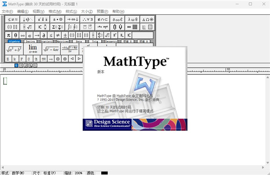The height and width of the screenshot is (175, 270).
Task: Open the miscellaneous symbols palette (∂ ∞ ℓ)
Action: [x=117, y=19]
